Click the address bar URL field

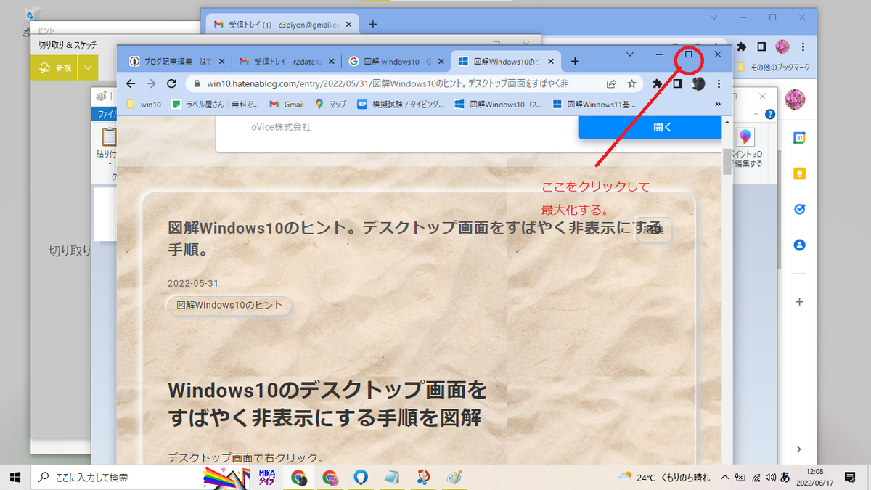point(388,83)
